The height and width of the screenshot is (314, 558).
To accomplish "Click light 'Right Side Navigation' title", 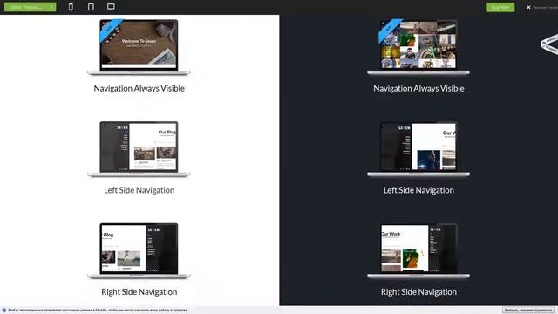I will [x=139, y=292].
